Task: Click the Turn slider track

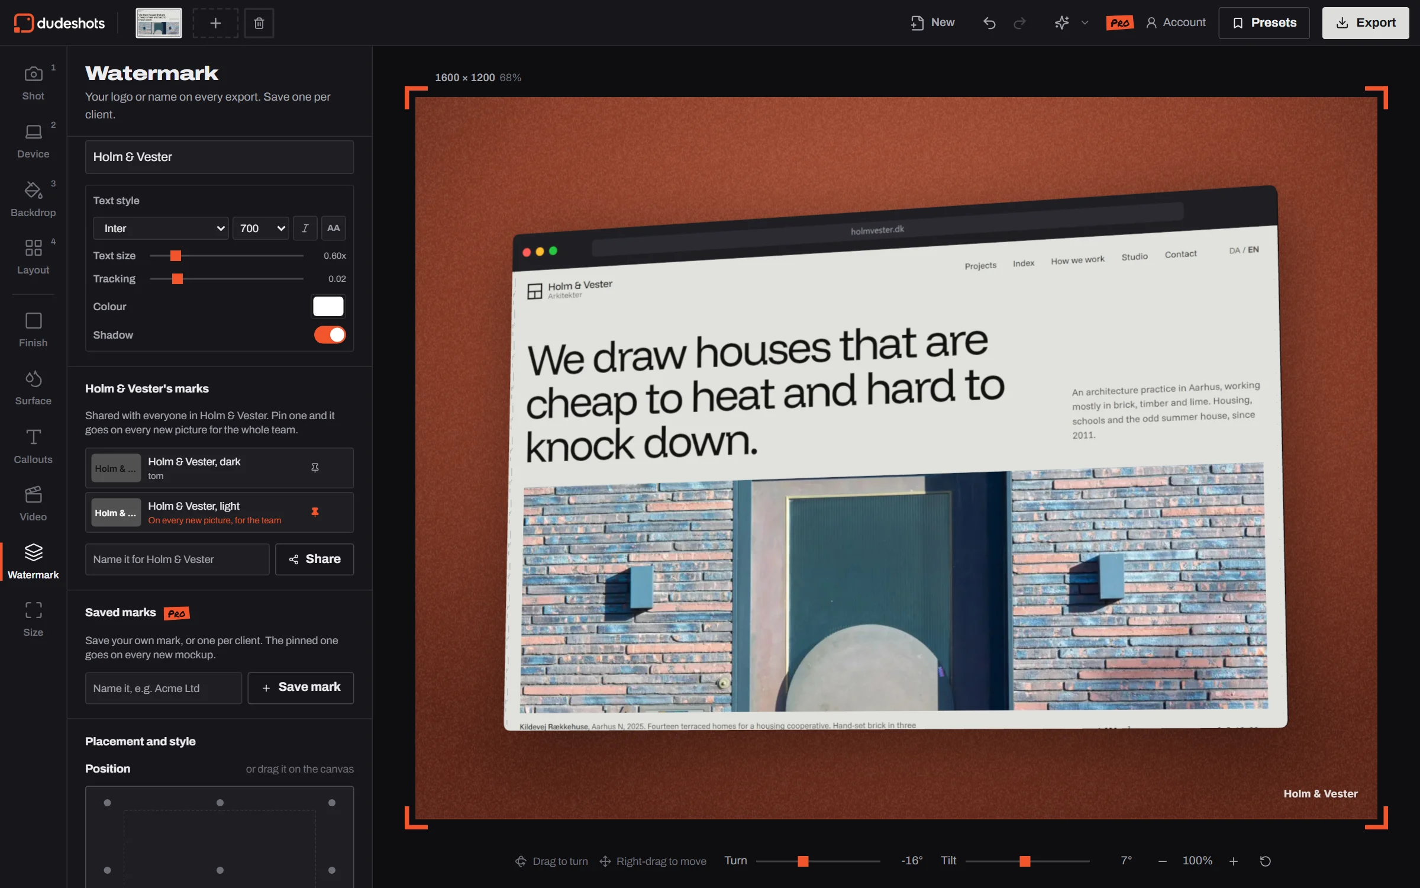Action: [x=818, y=861]
